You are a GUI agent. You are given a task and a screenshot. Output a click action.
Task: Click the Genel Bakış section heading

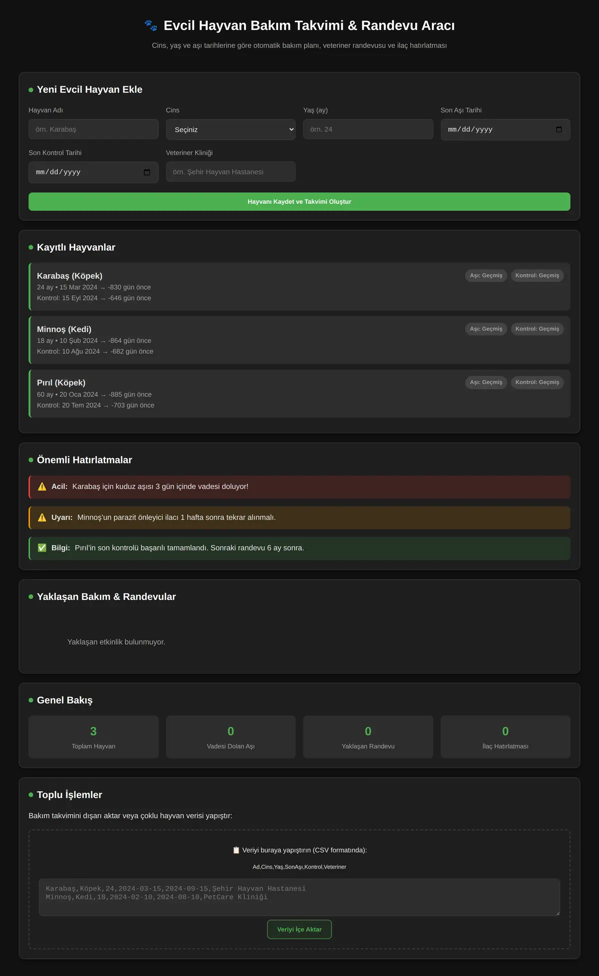(x=64, y=700)
